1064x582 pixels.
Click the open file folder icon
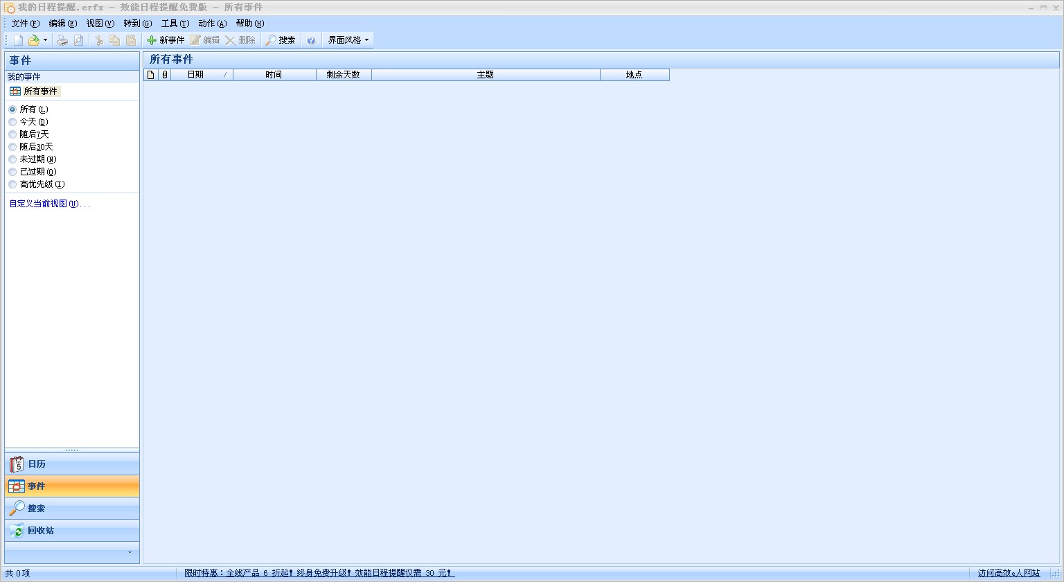tap(33, 40)
